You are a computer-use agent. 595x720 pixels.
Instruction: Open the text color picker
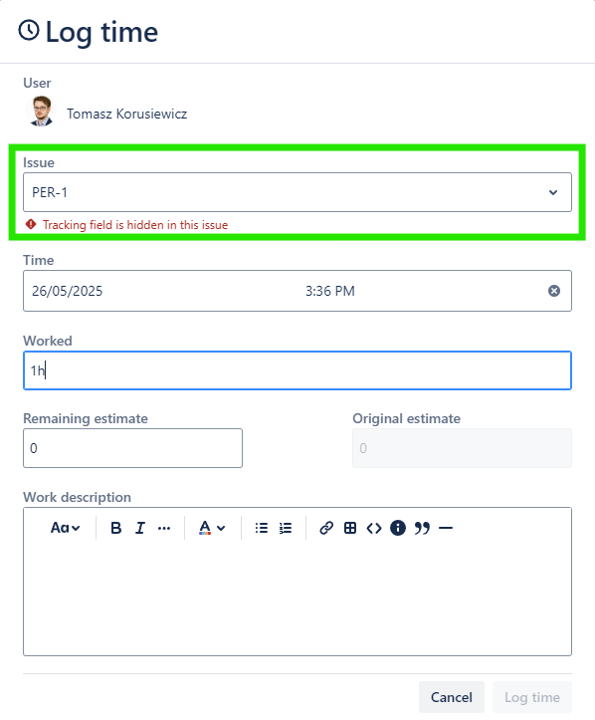pos(212,528)
